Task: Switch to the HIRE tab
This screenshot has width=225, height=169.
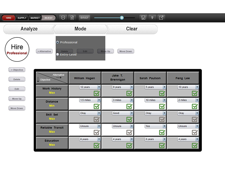Action: point(8,18)
